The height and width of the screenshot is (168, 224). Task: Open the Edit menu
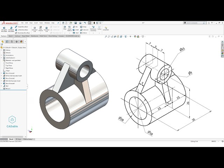click(27, 23)
